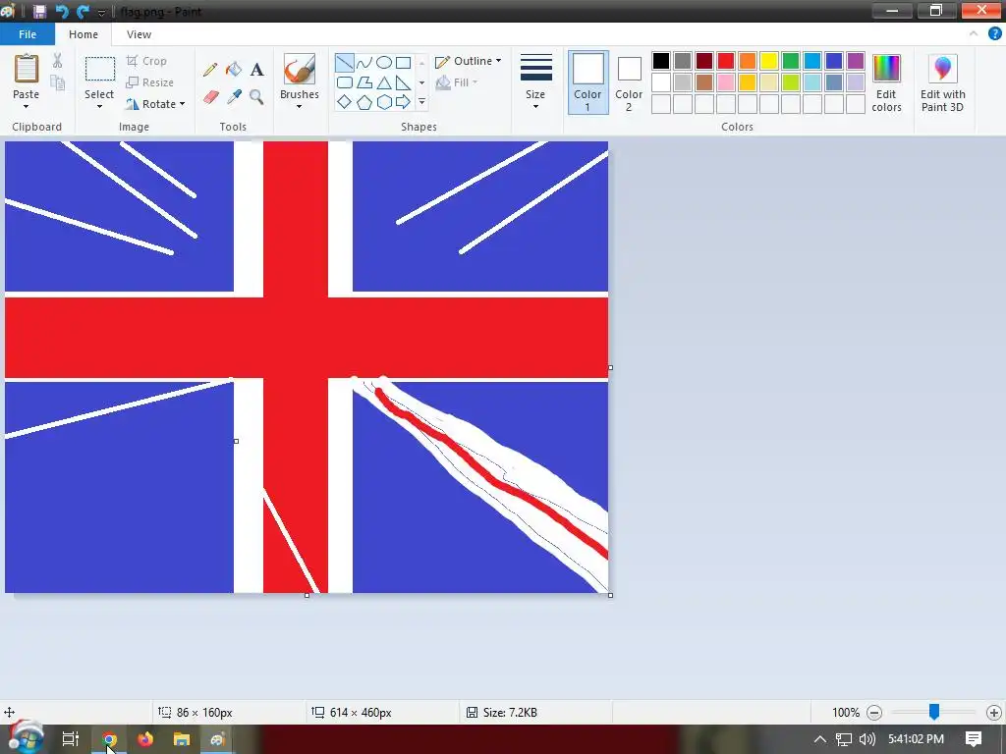The image size is (1006, 754).
Task: Select the Eraser tool
Action: (x=211, y=97)
